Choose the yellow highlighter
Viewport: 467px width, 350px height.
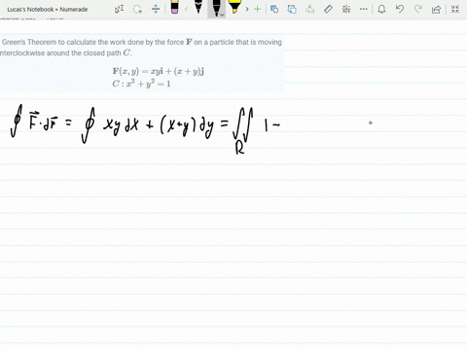point(234,7)
